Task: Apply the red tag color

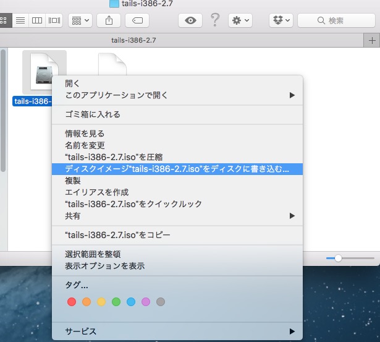Action: click(71, 302)
